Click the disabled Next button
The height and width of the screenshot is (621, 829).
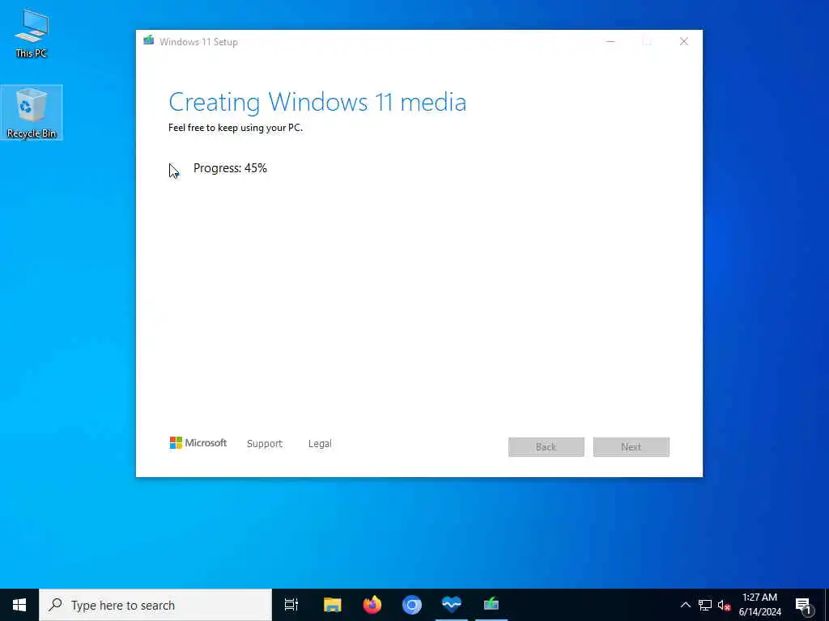pos(631,446)
